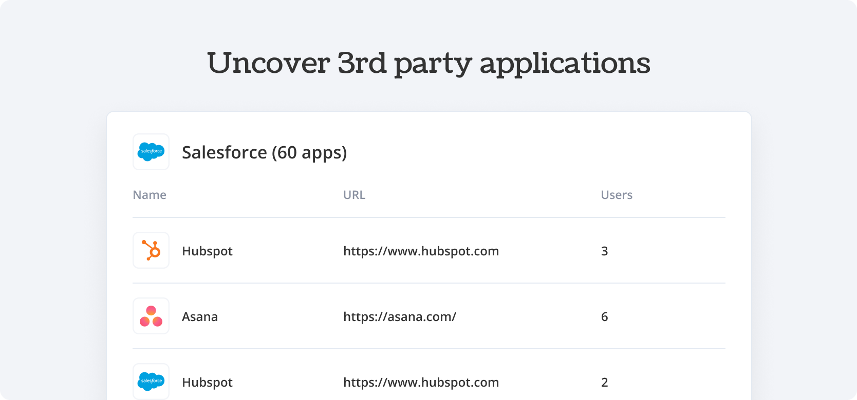
Task: Click the orange Hubspot logo icon
Action: tap(151, 250)
